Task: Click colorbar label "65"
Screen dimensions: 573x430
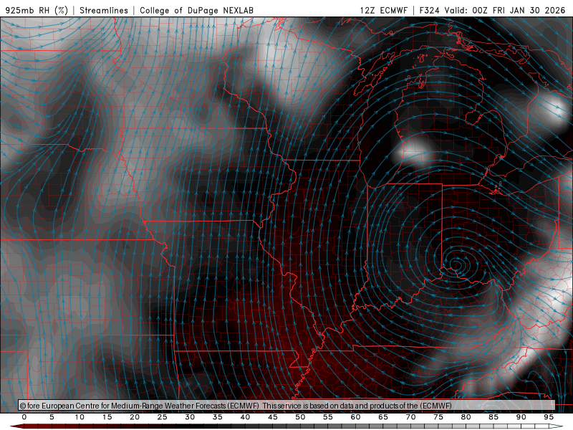Action: 383,417
